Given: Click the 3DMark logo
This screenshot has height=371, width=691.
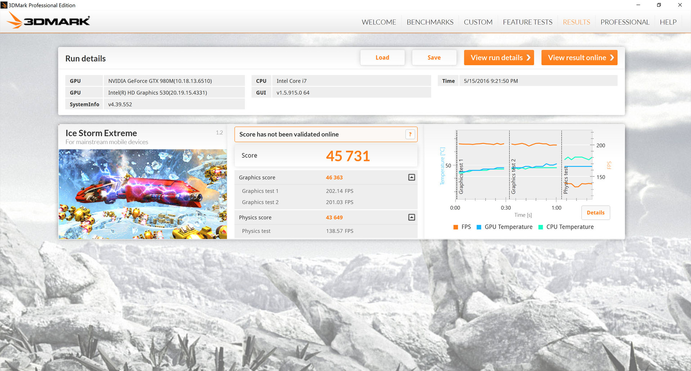Looking at the screenshot, I should pyautogui.click(x=49, y=21).
